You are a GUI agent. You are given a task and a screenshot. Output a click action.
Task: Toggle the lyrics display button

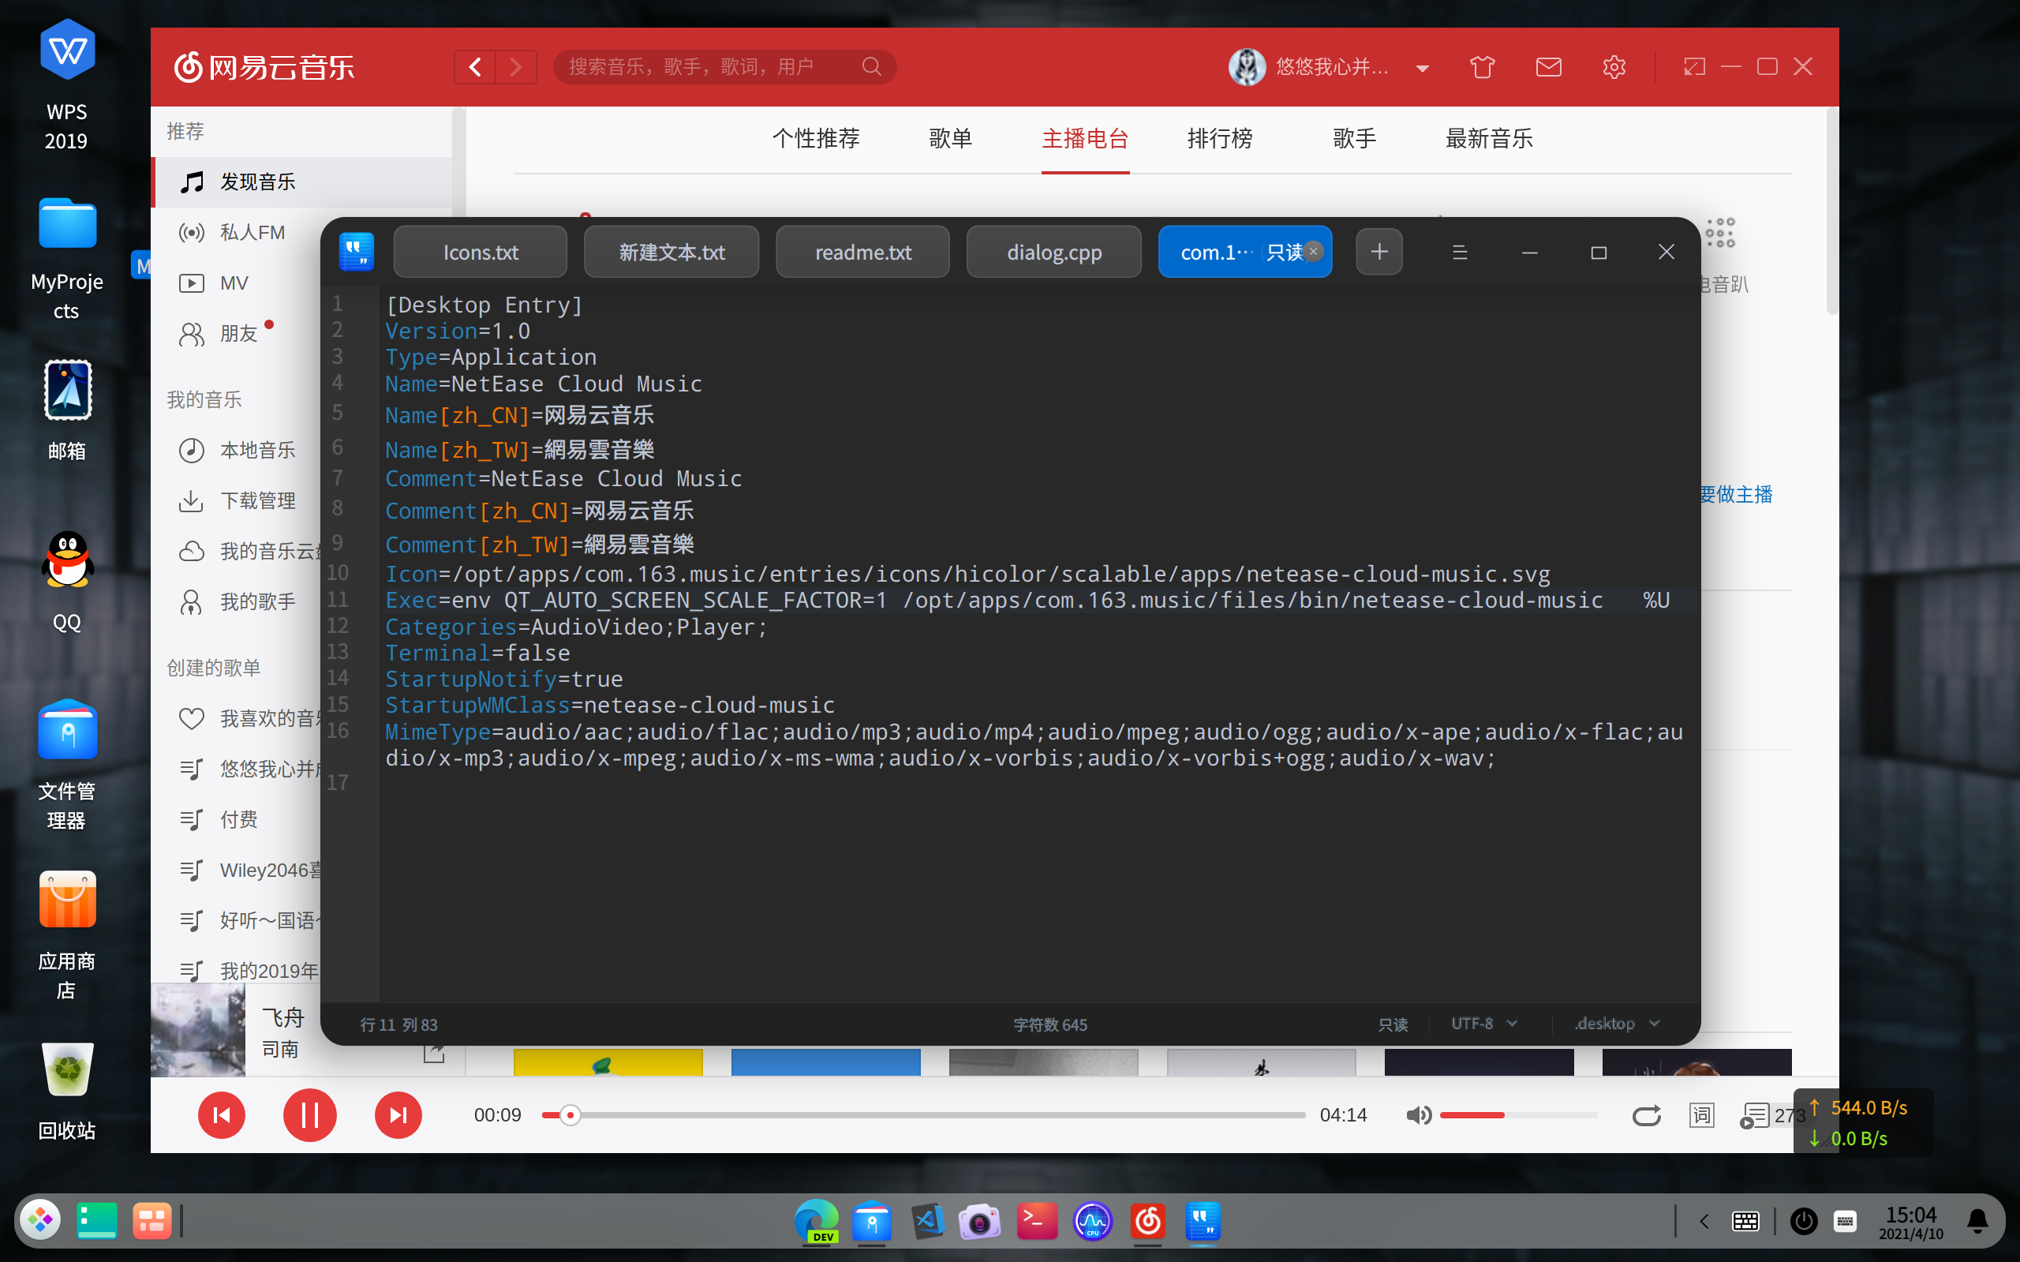[1701, 1115]
